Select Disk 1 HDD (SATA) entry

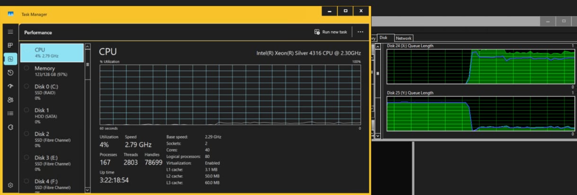52,116
